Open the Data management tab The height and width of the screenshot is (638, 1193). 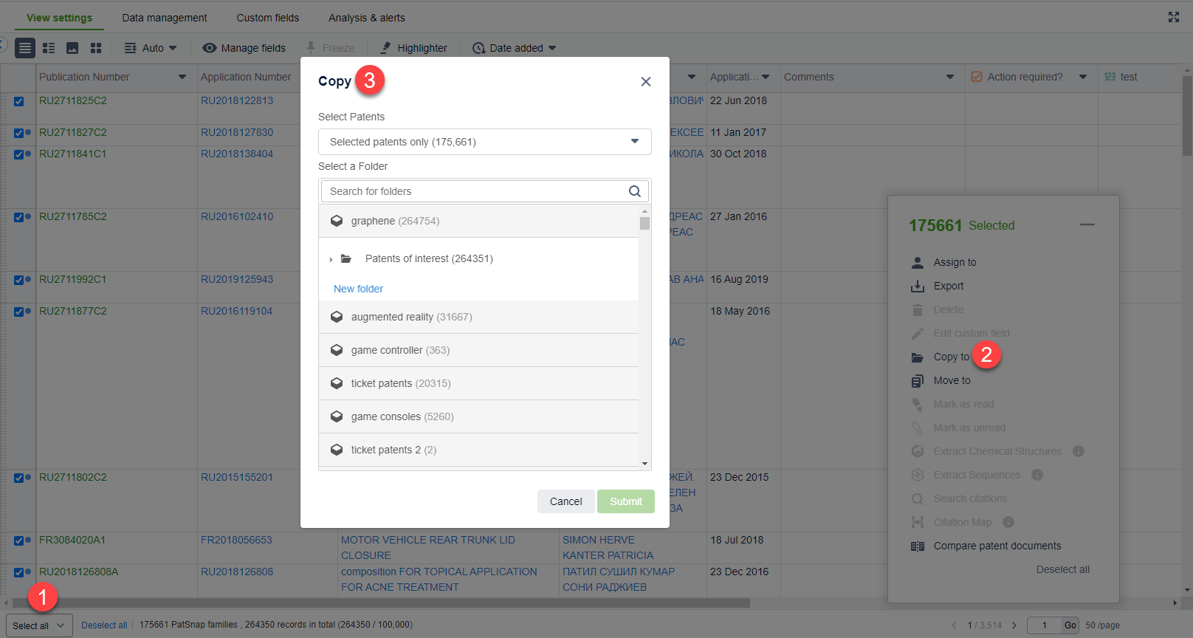(164, 18)
